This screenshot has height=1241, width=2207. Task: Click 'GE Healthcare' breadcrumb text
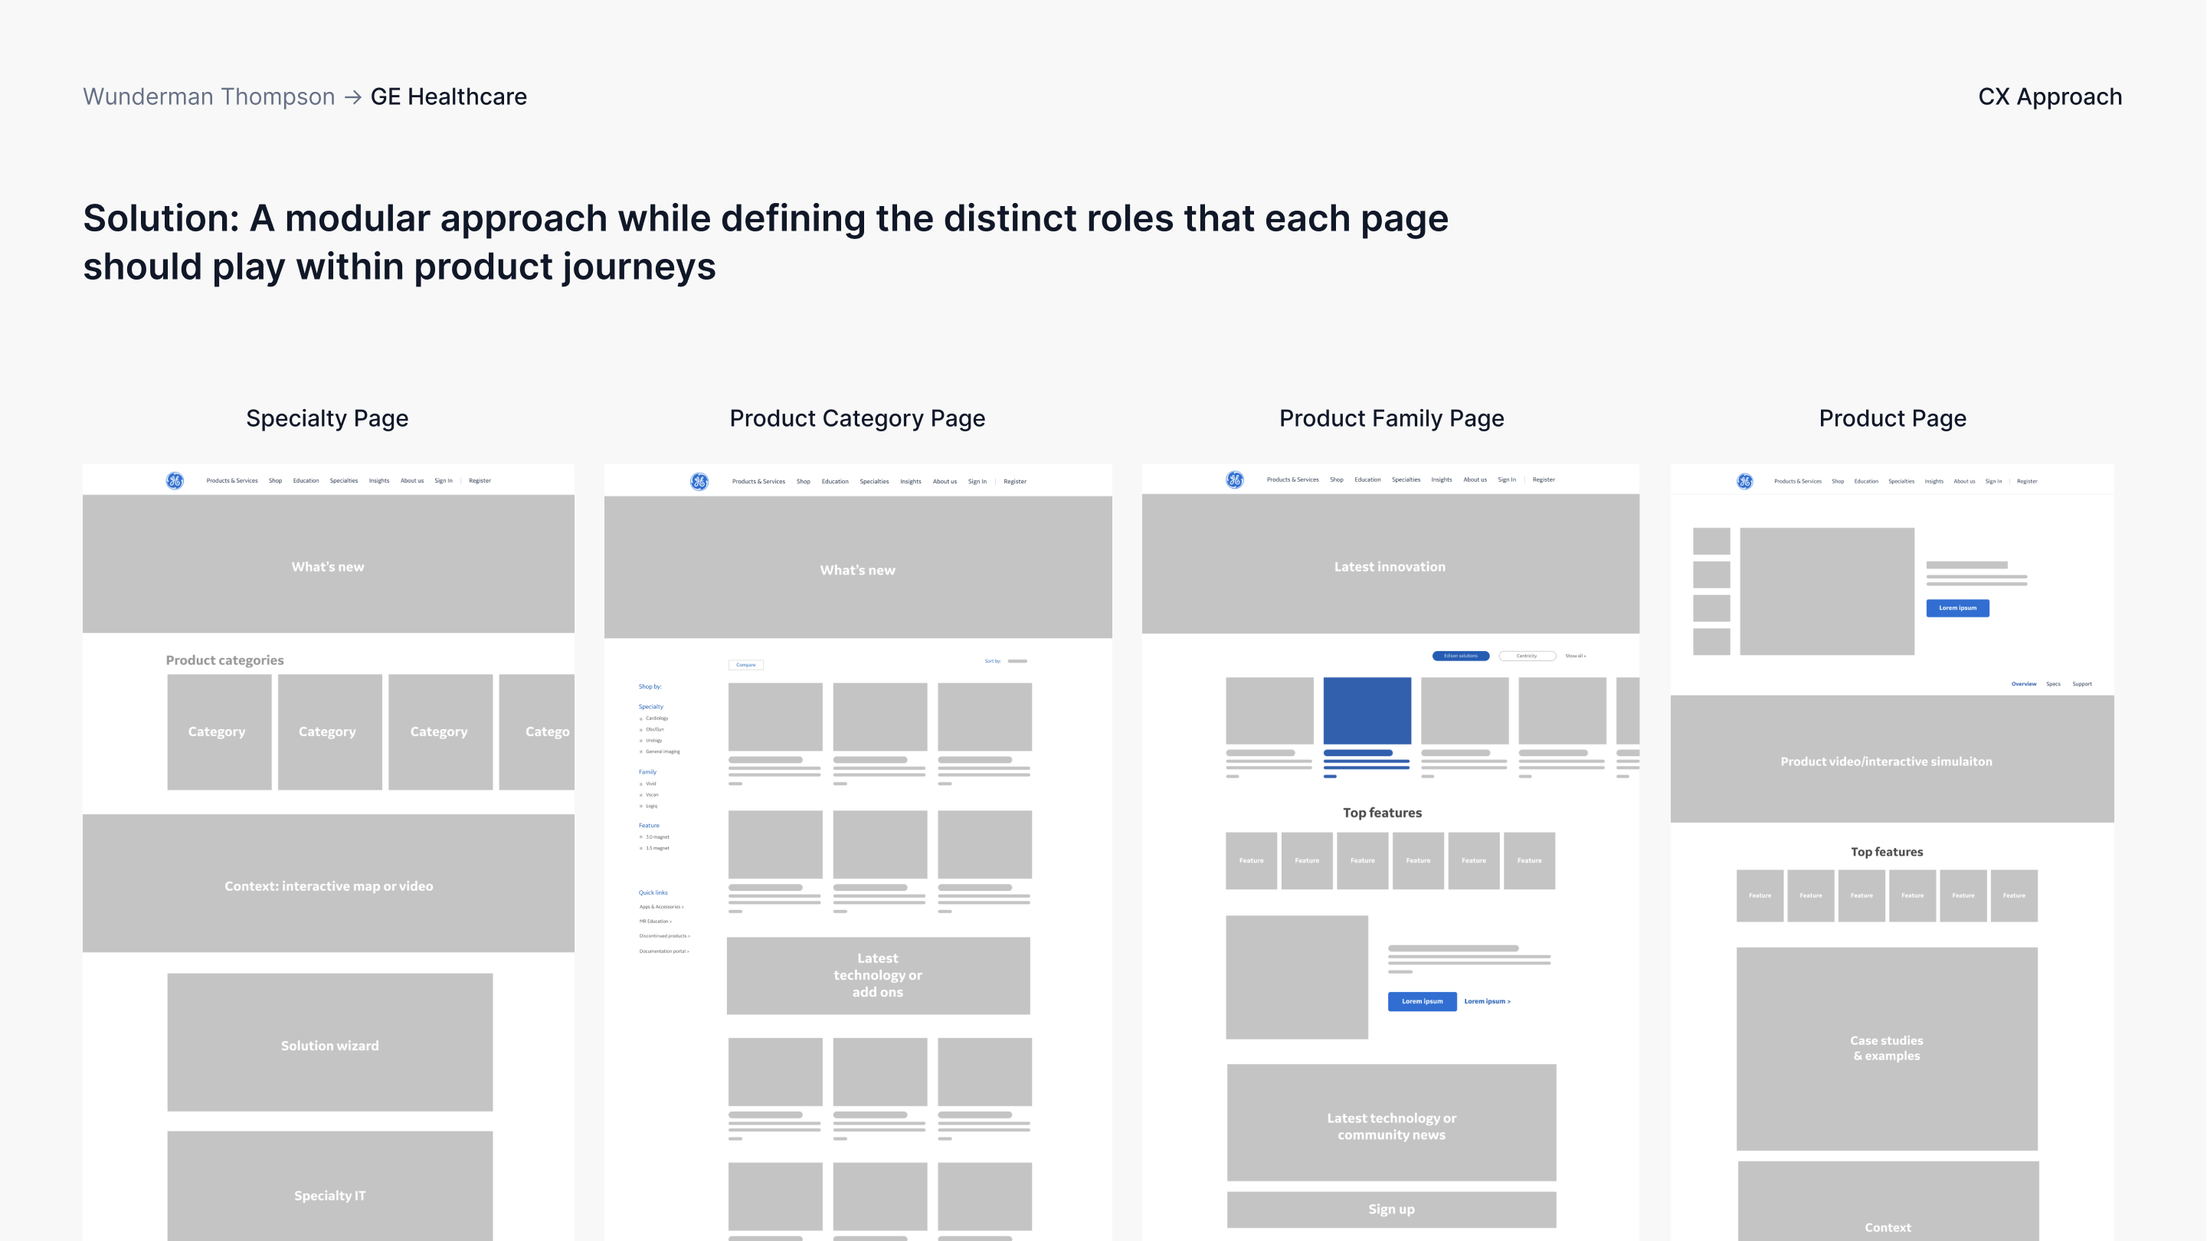coord(449,97)
